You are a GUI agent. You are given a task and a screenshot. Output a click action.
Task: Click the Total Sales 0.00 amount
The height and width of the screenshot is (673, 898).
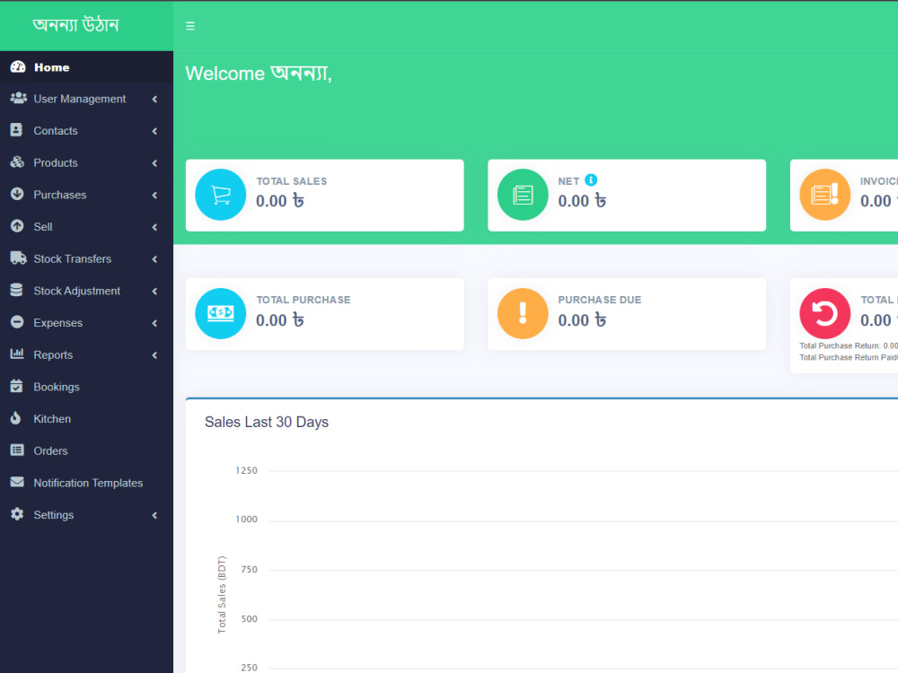click(280, 201)
